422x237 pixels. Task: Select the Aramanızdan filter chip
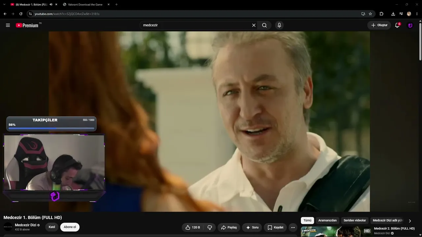[327, 221]
